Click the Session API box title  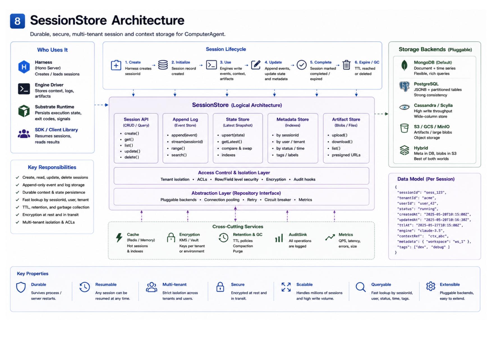point(136,119)
